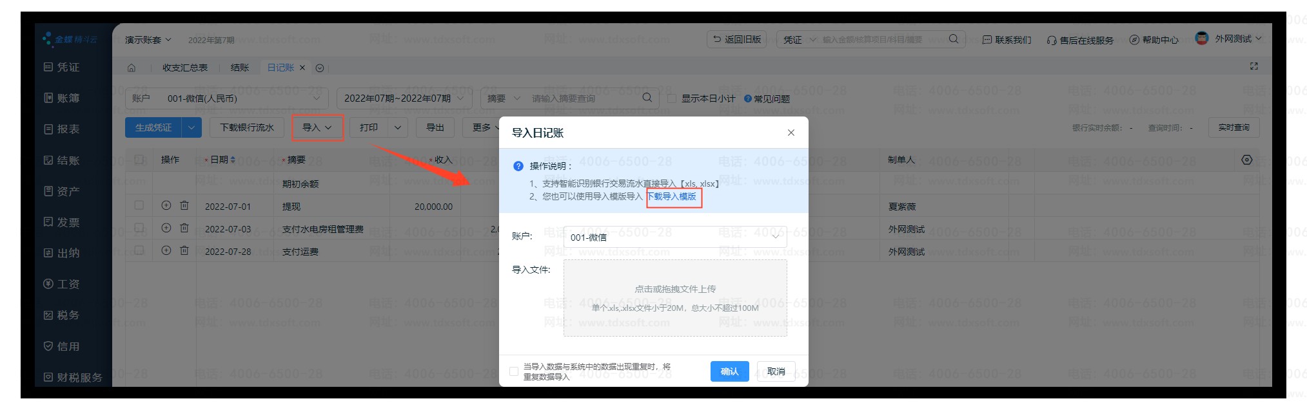Image resolution: width=1307 pixels, height=410 pixels.
Task: Click 下载银行流水 button
Action: [x=247, y=127]
